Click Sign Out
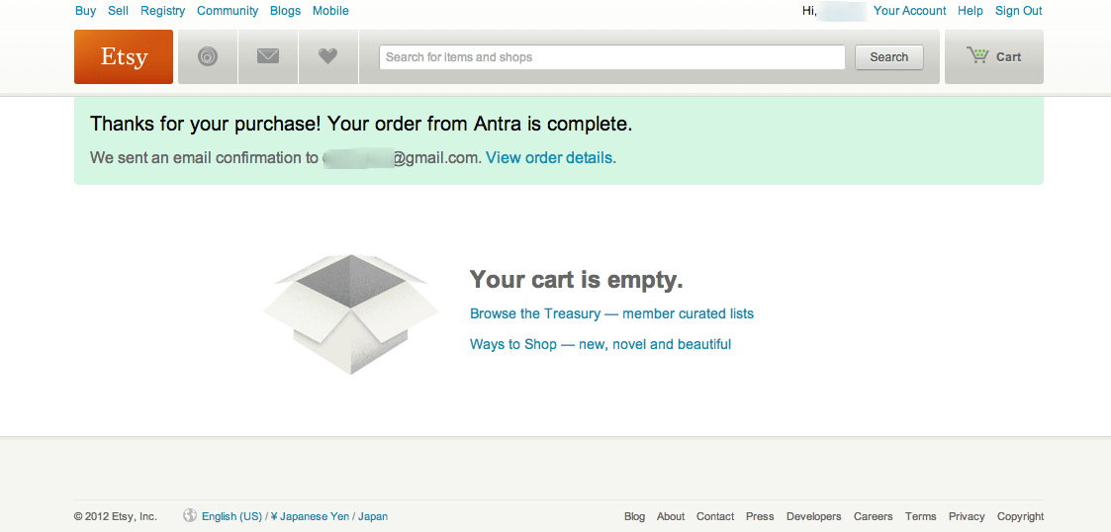The height and width of the screenshot is (532, 1111). point(1019,11)
